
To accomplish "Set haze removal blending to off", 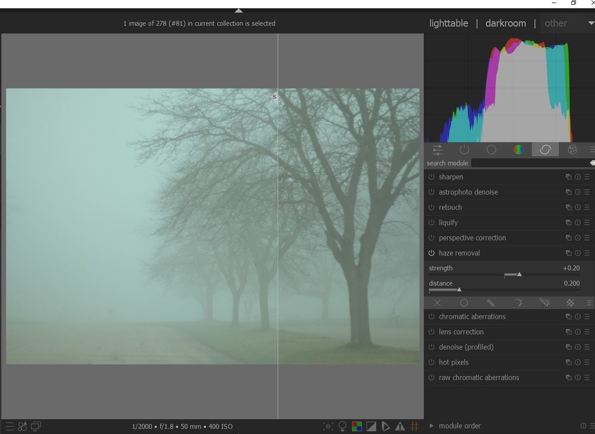I will click(437, 303).
